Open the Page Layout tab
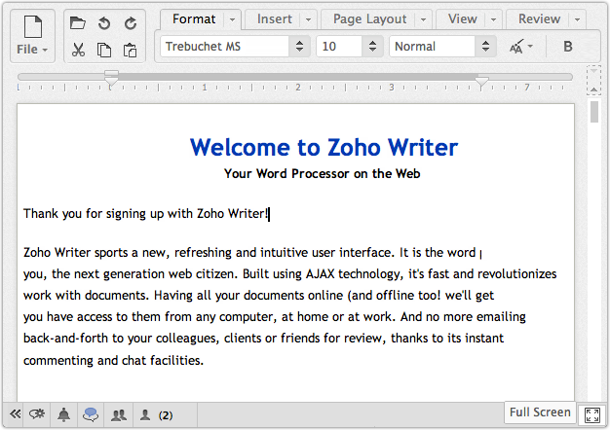The width and height of the screenshot is (610, 430). (369, 18)
